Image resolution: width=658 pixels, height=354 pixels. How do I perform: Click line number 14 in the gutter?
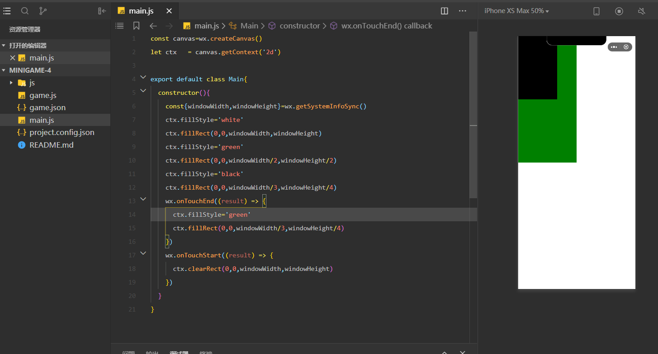pos(132,214)
